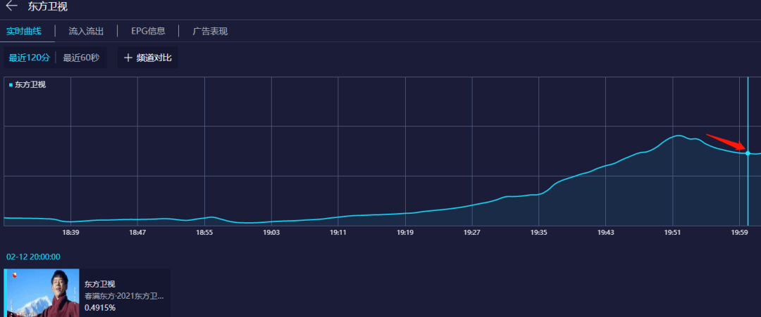Click the 频道对比 button

(147, 58)
